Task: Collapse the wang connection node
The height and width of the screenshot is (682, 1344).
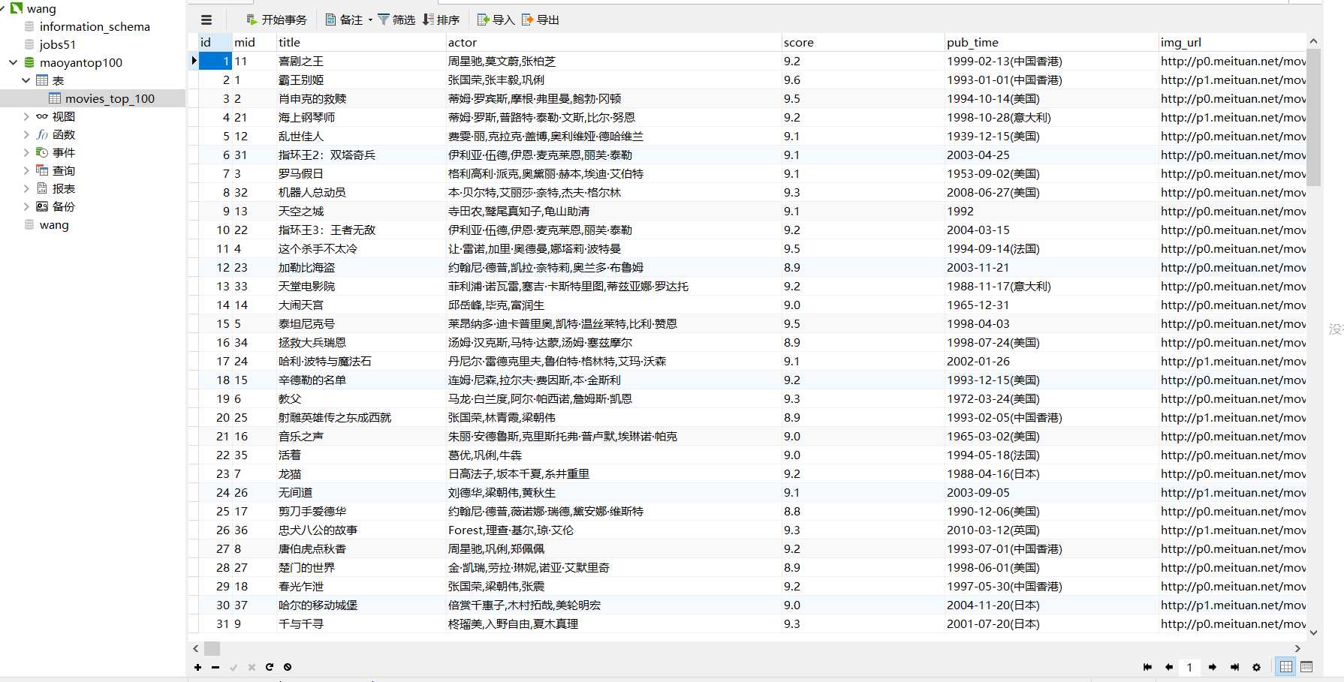Action: (3, 8)
